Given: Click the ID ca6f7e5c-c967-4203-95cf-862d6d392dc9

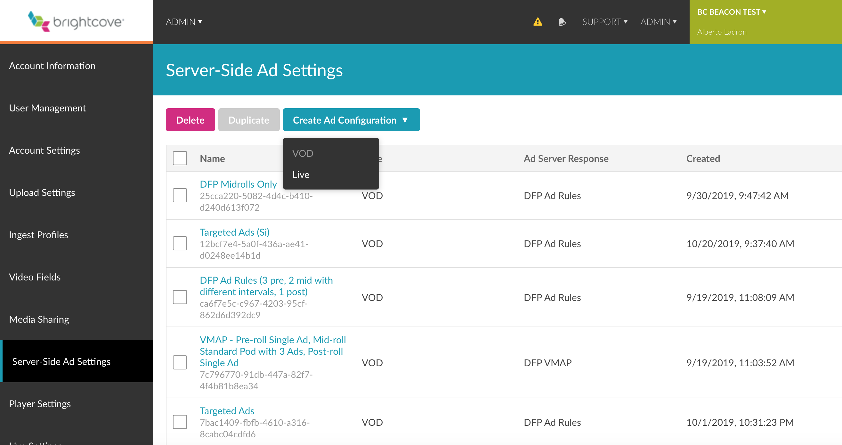Looking at the screenshot, I should (x=254, y=309).
